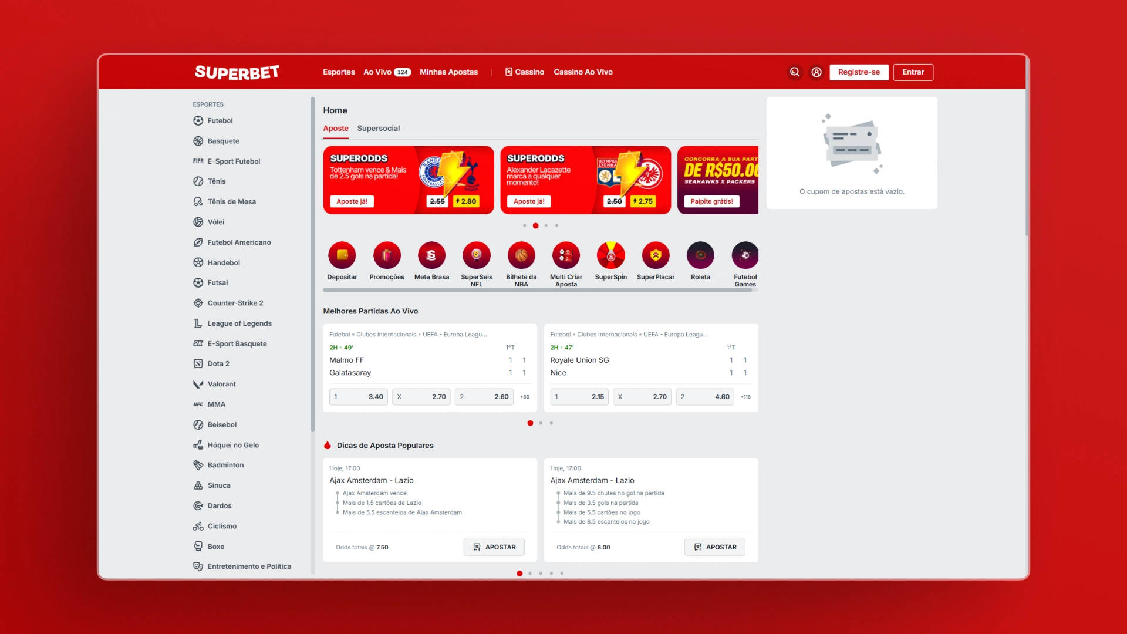Viewport: 1127px width, 634px height.
Task: Switch to the Supersocial tab
Action: [x=379, y=129]
